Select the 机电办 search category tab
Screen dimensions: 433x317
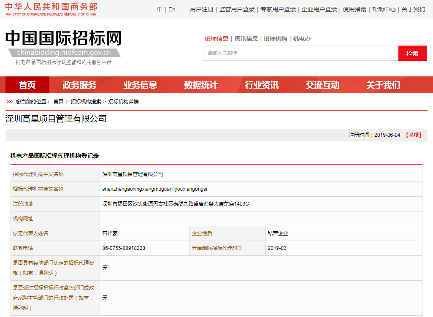coord(302,38)
